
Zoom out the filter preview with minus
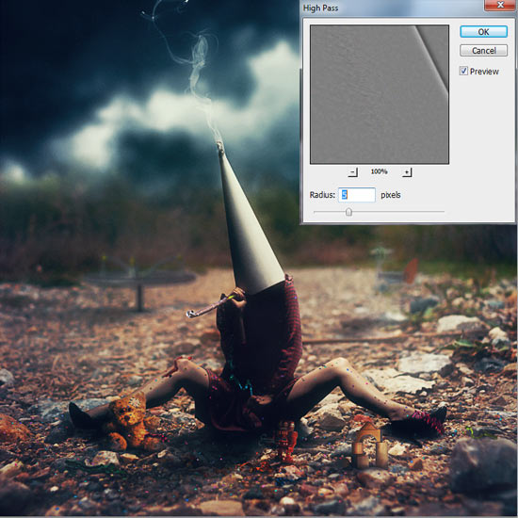point(353,172)
